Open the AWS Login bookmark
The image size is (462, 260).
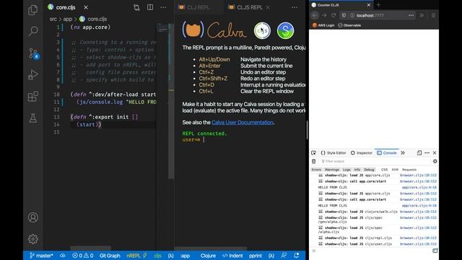point(323,25)
